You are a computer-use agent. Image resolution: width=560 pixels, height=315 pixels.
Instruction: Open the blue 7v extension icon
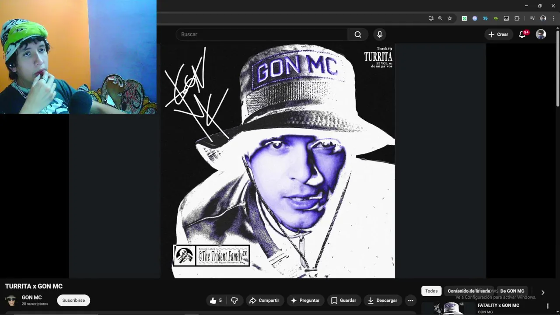pyautogui.click(x=485, y=18)
